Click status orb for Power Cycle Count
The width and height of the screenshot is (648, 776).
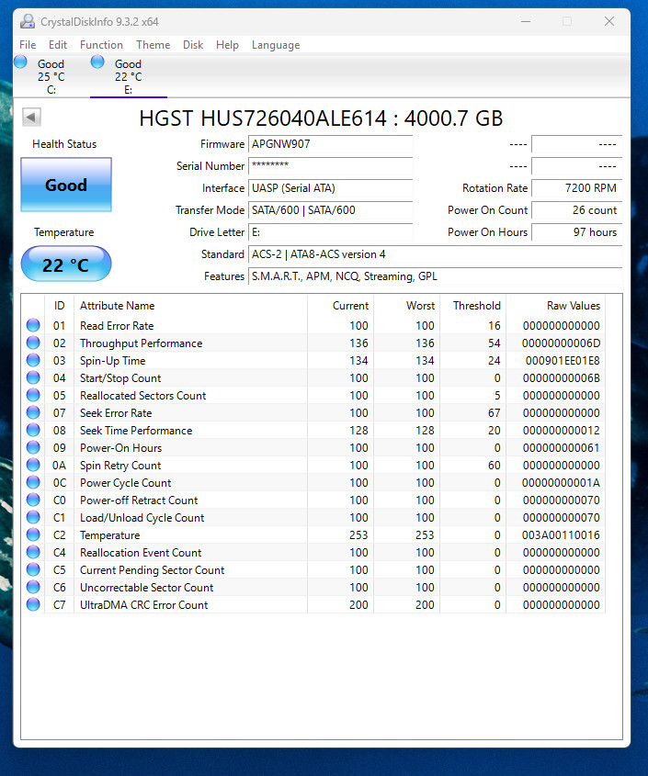pos(33,482)
